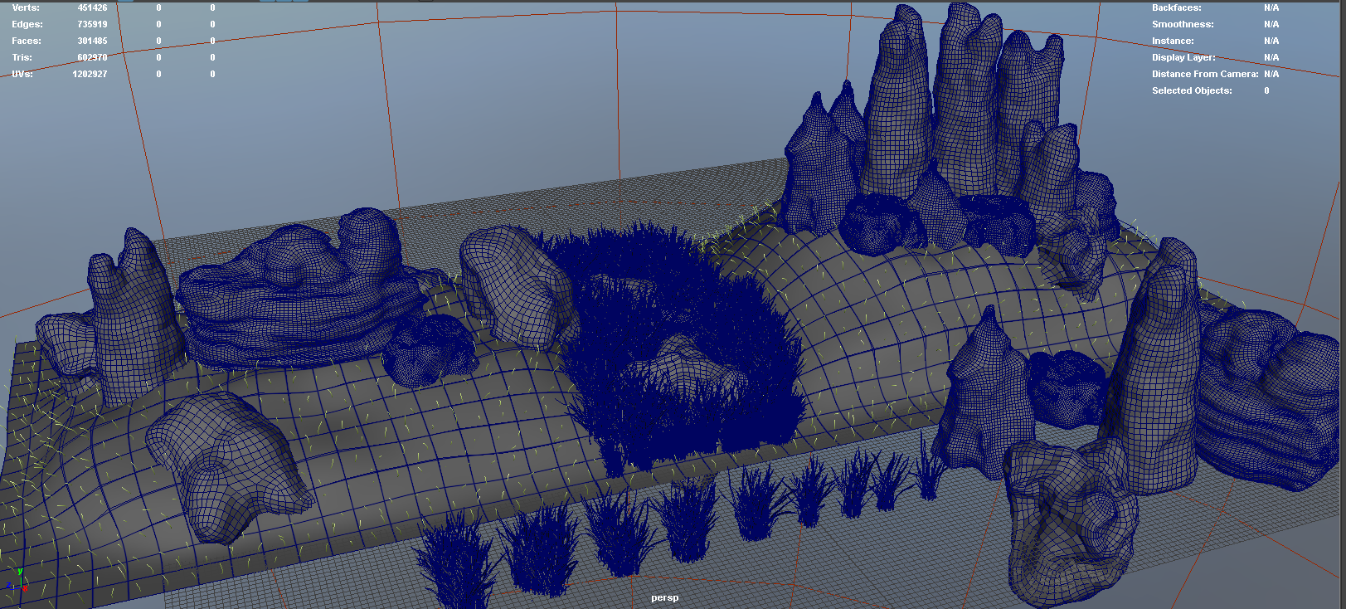Click the Faces: heads-up label
This screenshot has width=1346, height=609.
pos(27,41)
